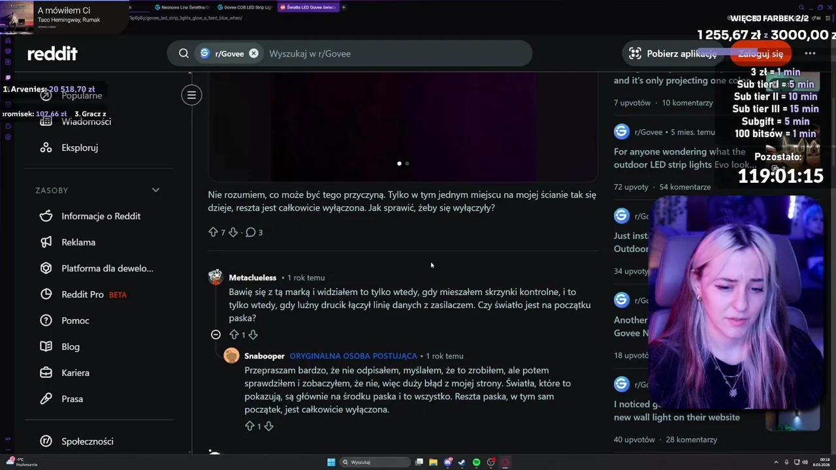The width and height of the screenshot is (836, 470).
Task: Open the Metaclueless user profile
Action: pos(253,277)
